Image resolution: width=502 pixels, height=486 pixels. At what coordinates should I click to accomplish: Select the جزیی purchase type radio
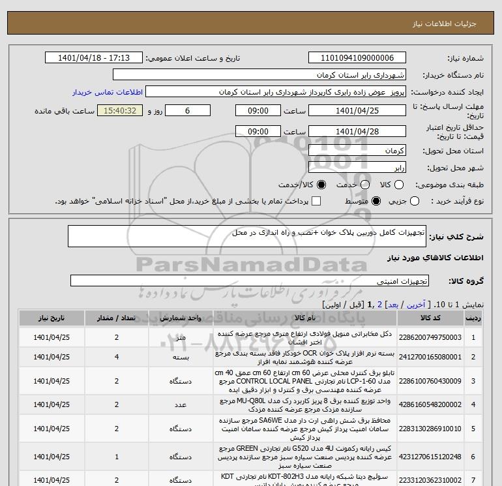click(415, 201)
